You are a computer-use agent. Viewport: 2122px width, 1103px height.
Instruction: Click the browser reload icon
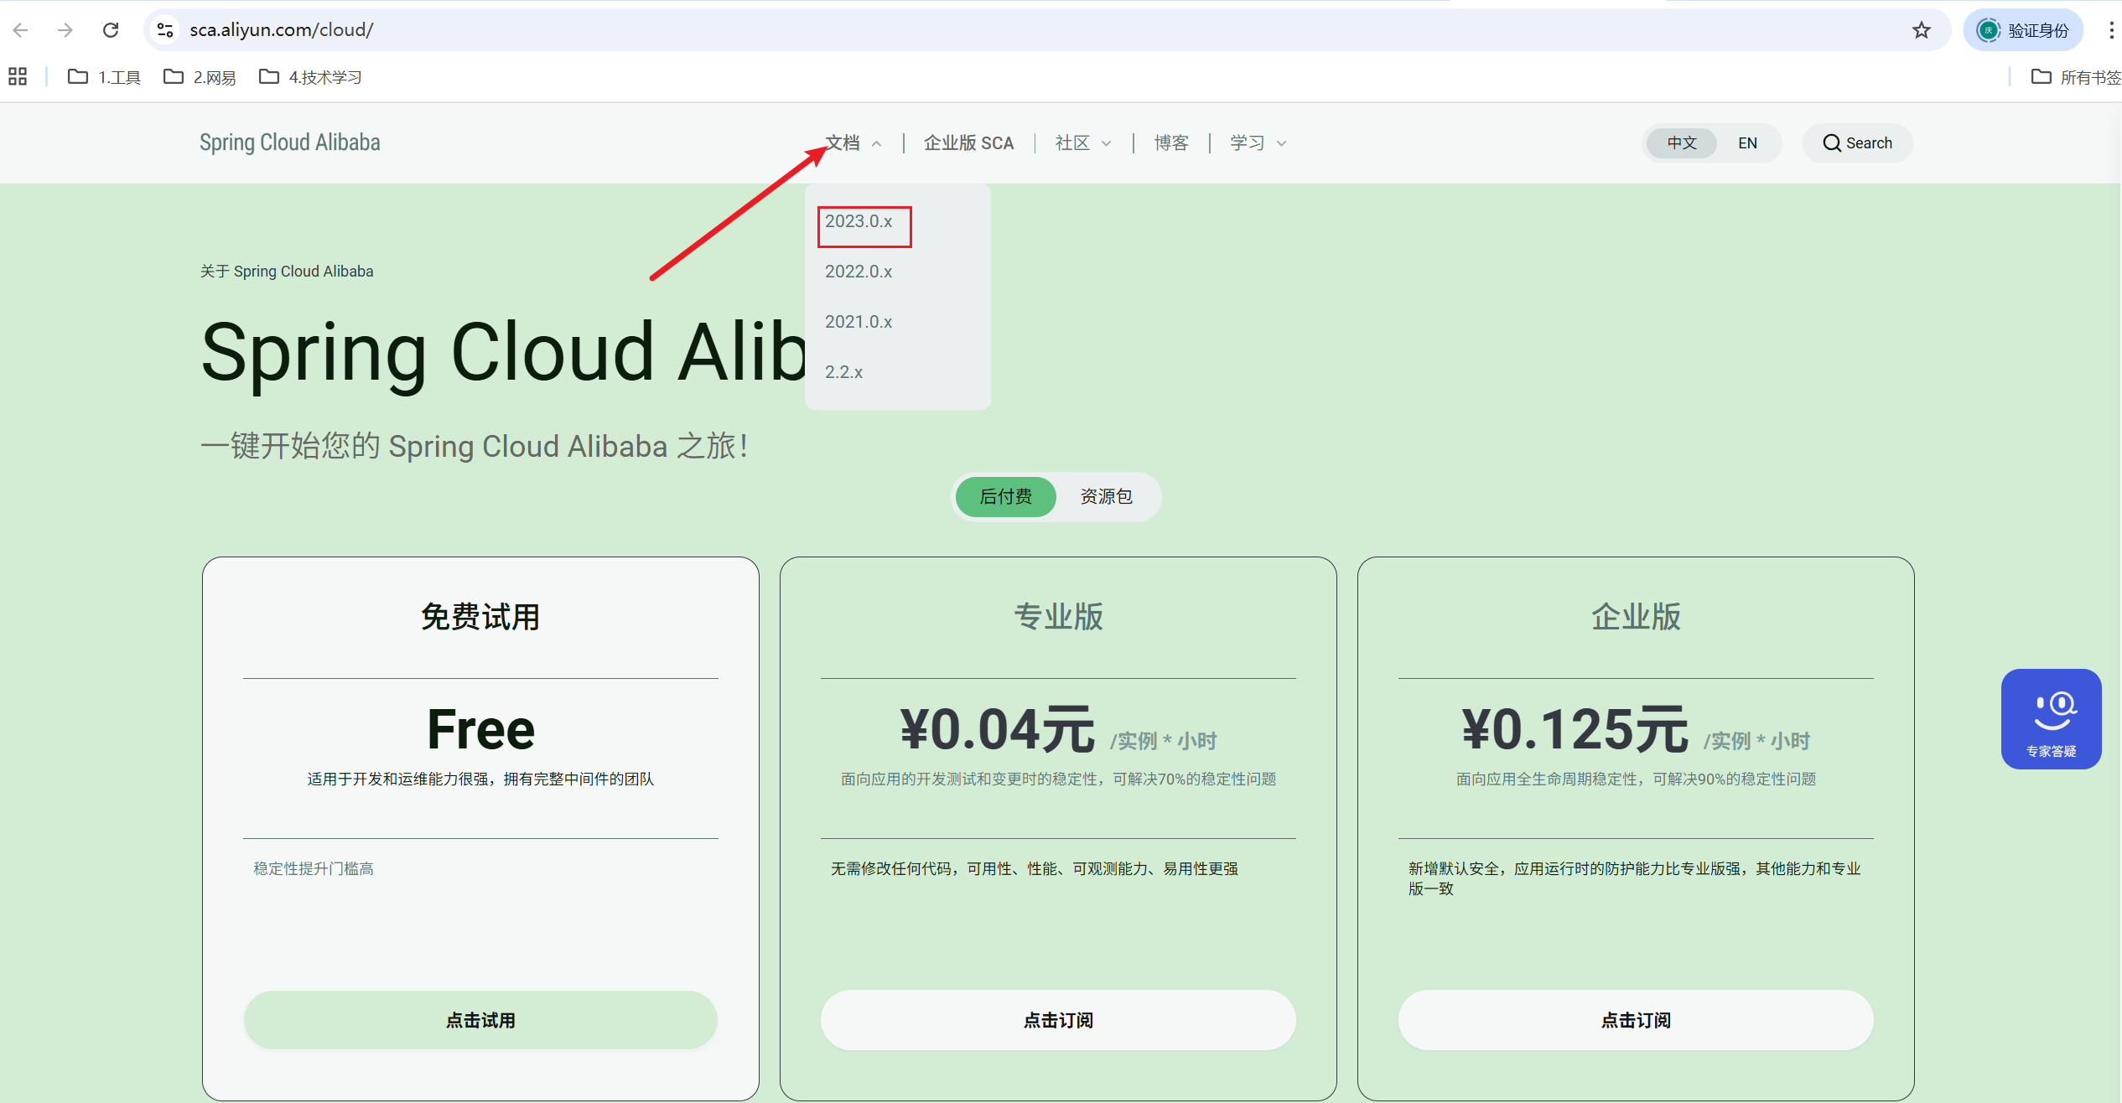point(111,30)
